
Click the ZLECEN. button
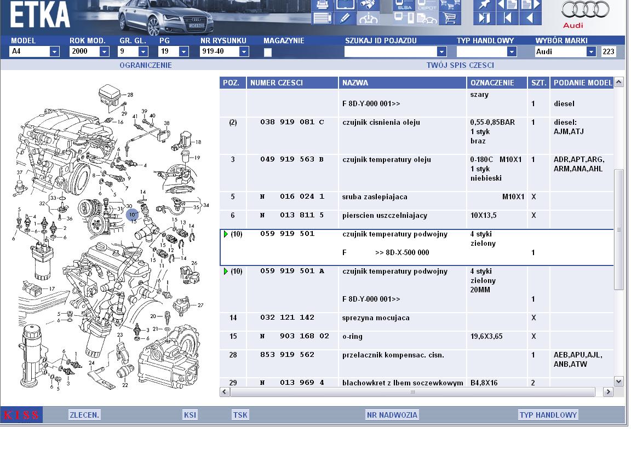[84, 415]
